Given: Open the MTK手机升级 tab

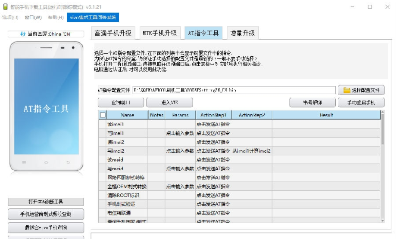Looking at the screenshot, I should pos(159,33).
